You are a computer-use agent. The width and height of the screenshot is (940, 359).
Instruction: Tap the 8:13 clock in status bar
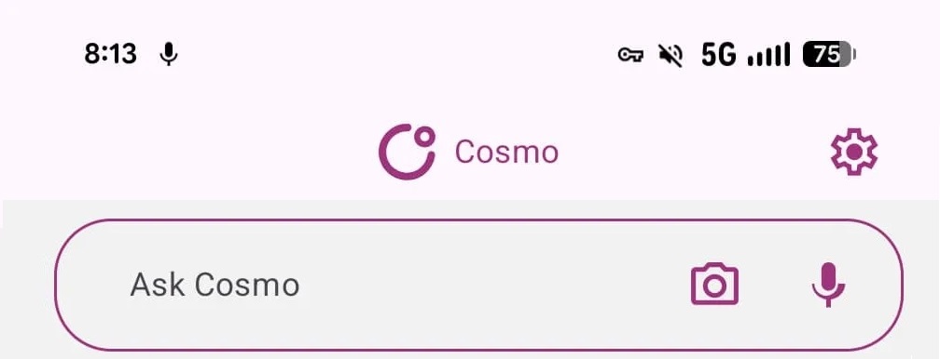coord(110,55)
